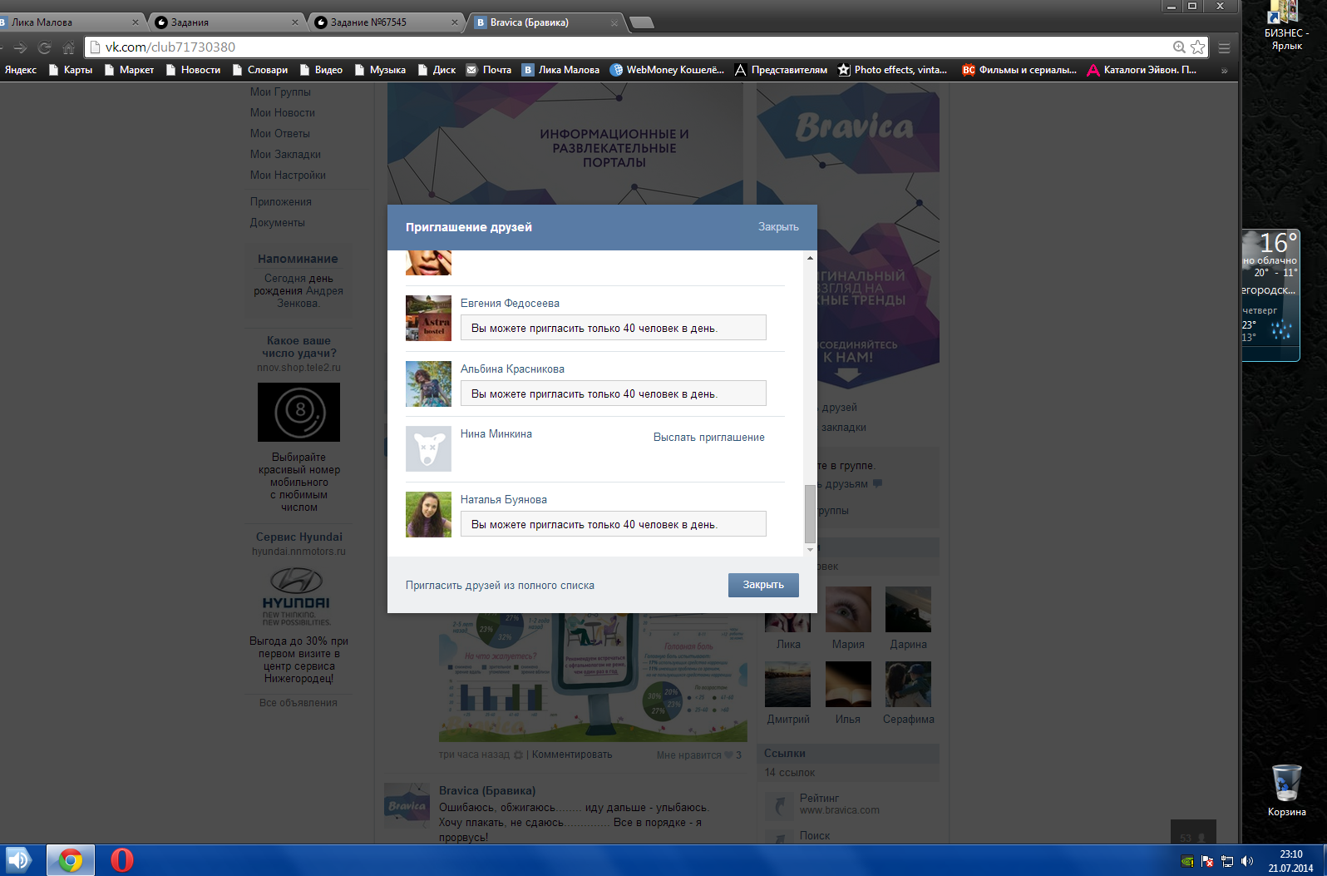Click Chrome icon in Windows taskbar
This screenshot has height=876, width=1327.
click(71, 860)
